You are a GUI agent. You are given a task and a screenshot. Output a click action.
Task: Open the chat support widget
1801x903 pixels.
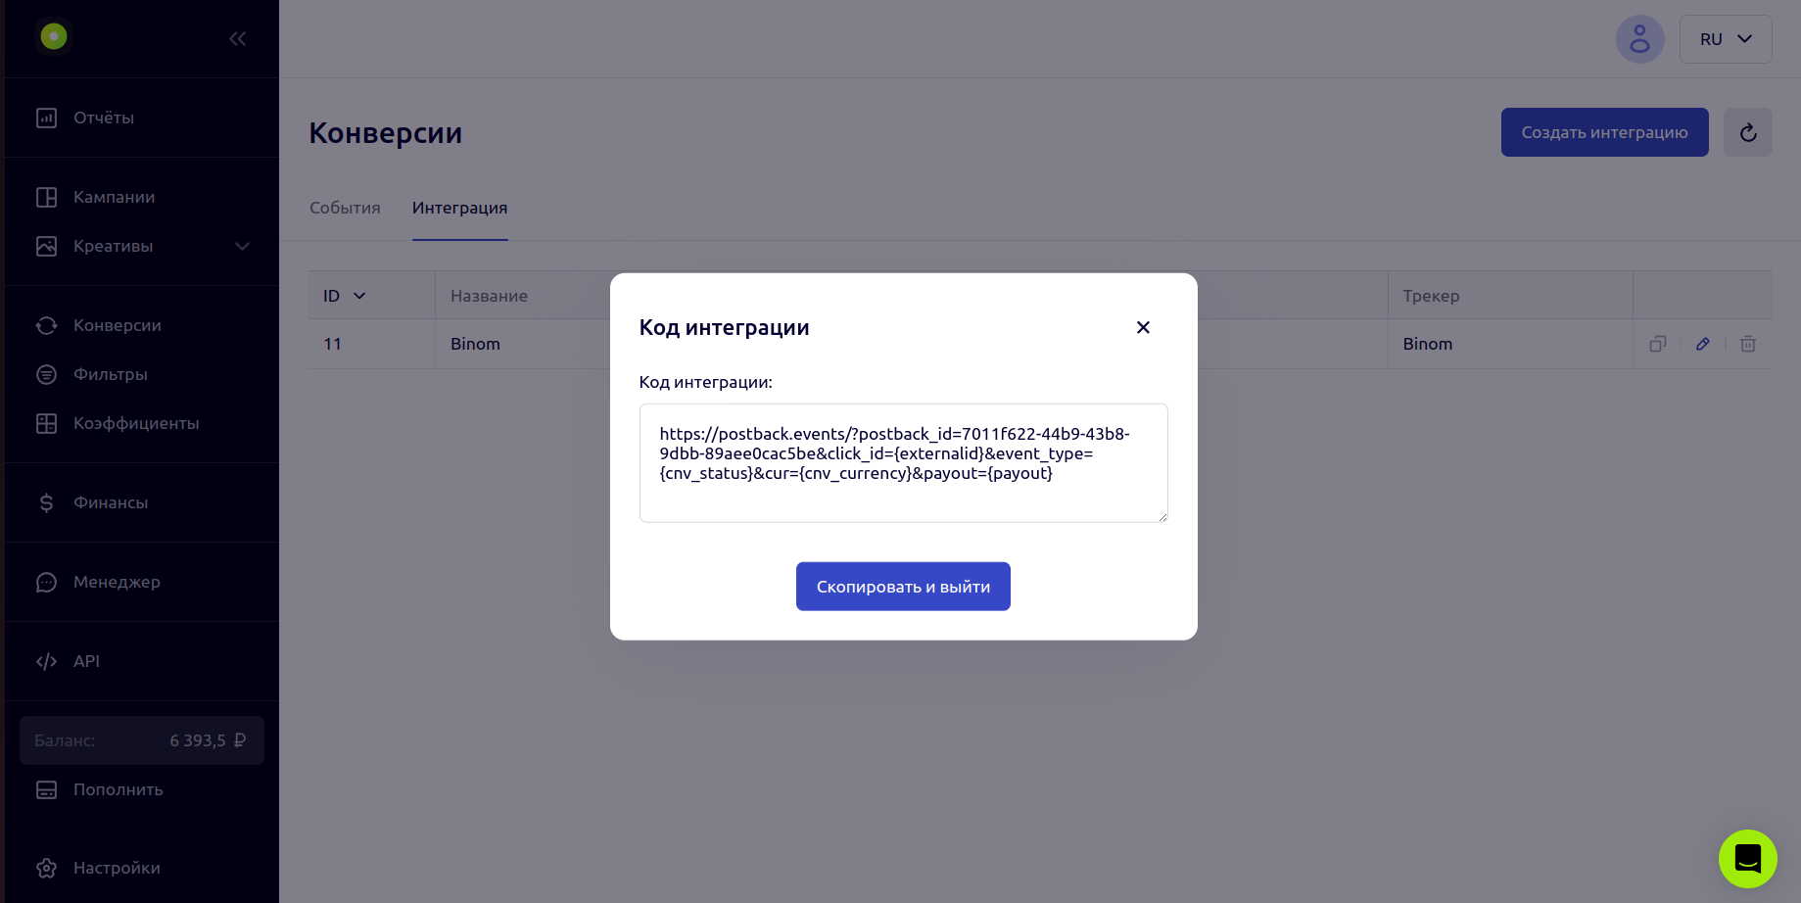pyautogui.click(x=1748, y=859)
